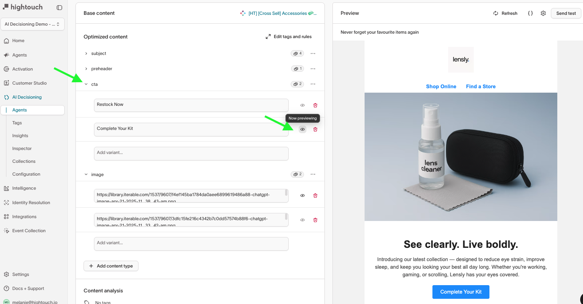Image resolution: width=583 pixels, height=304 pixels.
Task: Preview the Restock Now CTA variant
Action: pyautogui.click(x=302, y=105)
